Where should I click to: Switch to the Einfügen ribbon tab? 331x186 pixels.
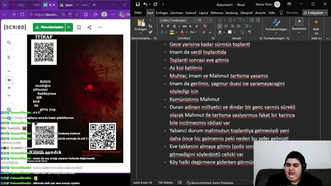[162, 13]
